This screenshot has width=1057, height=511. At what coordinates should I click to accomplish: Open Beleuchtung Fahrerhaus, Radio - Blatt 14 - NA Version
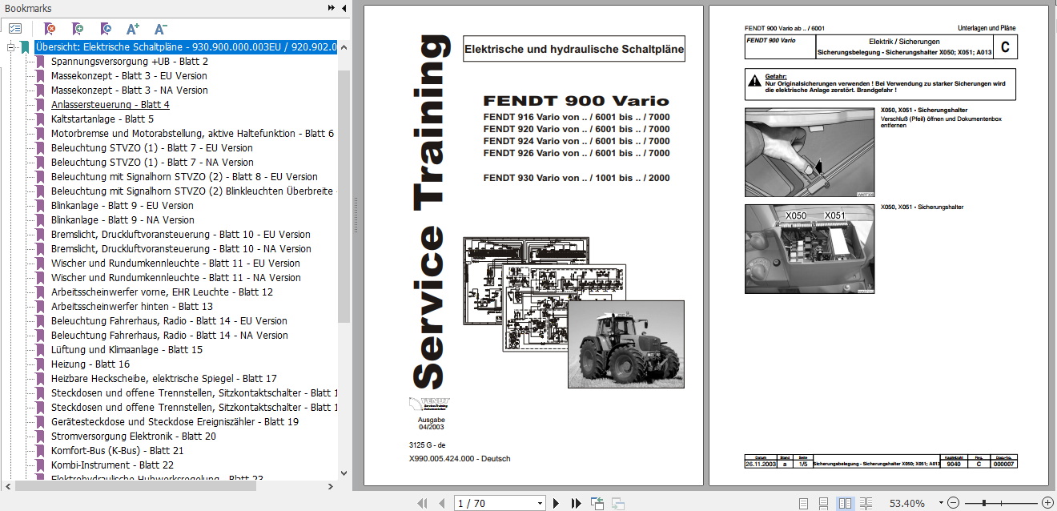(170, 335)
